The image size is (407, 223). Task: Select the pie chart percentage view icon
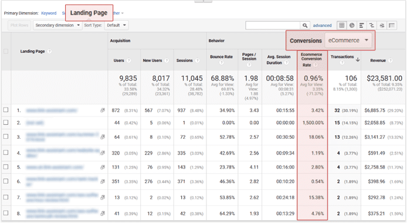tap(352, 25)
